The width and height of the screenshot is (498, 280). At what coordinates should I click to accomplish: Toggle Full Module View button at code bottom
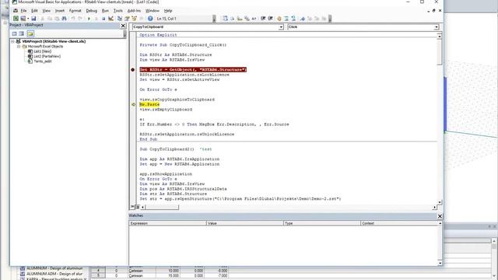point(138,207)
